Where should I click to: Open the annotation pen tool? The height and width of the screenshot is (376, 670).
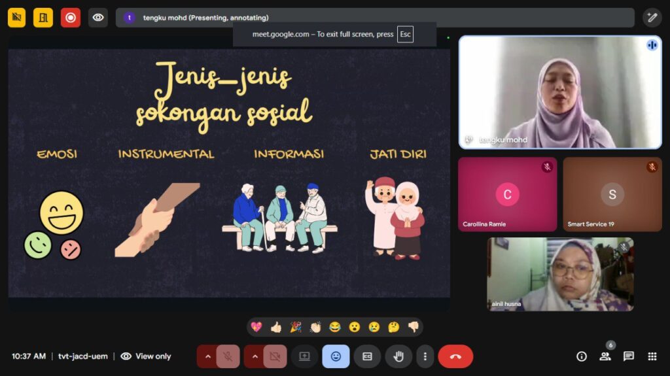click(x=652, y=18)
